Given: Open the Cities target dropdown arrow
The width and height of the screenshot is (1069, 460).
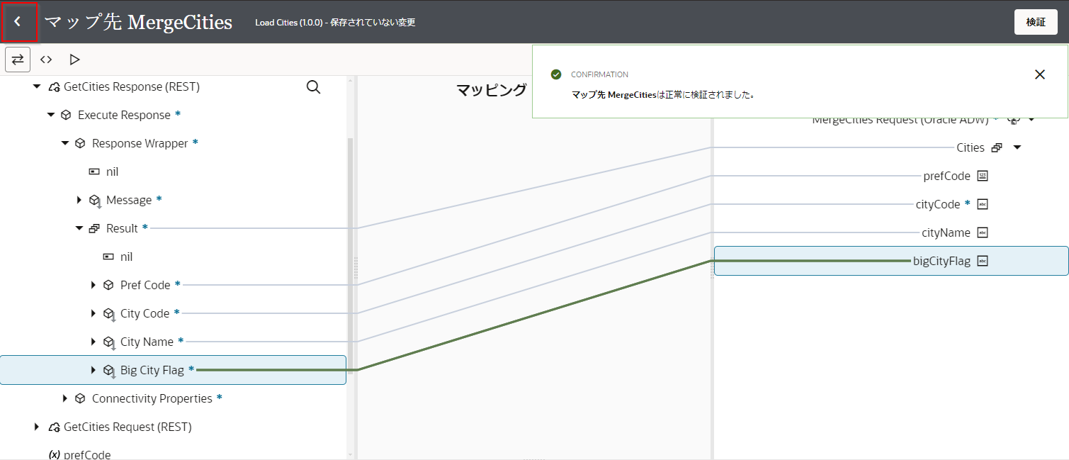Looking at the screenshot, I should pos(1017,147).
